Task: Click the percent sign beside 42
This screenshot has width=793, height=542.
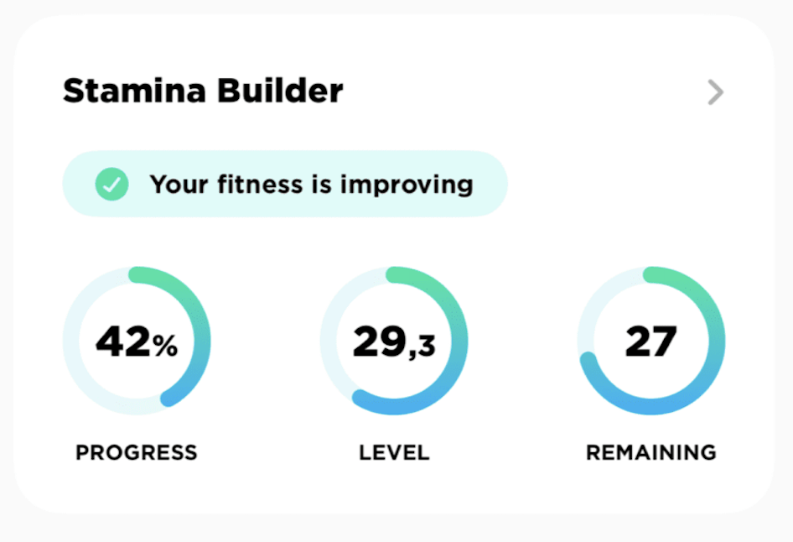Action: (166, 345)
